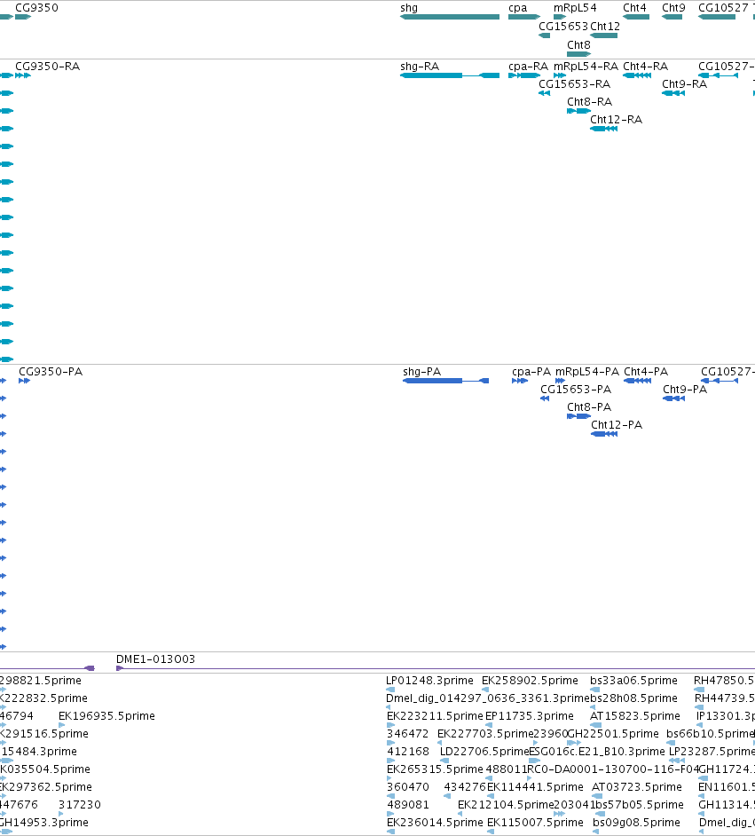755x836 pixels.
Task: Open the Cht9 gene label
Action: 673,8
